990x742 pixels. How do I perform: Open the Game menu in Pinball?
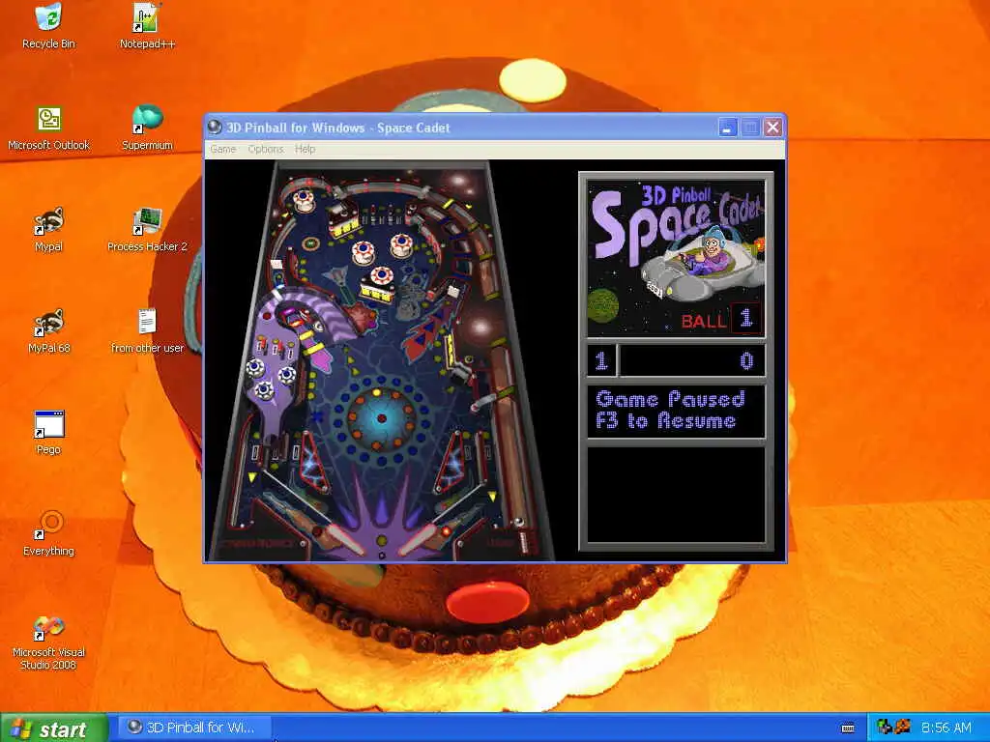223,149
